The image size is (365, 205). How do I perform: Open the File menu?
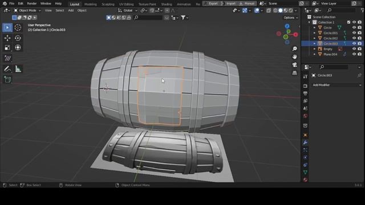tap(11, 3)
